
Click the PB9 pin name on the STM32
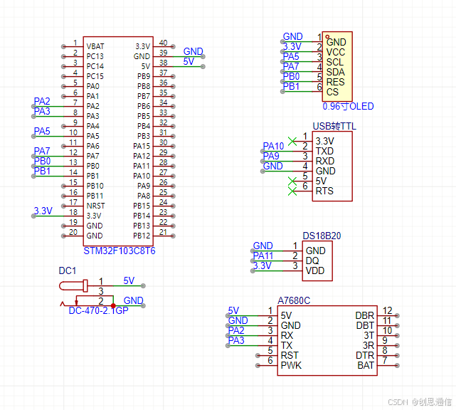click(144, 77)
